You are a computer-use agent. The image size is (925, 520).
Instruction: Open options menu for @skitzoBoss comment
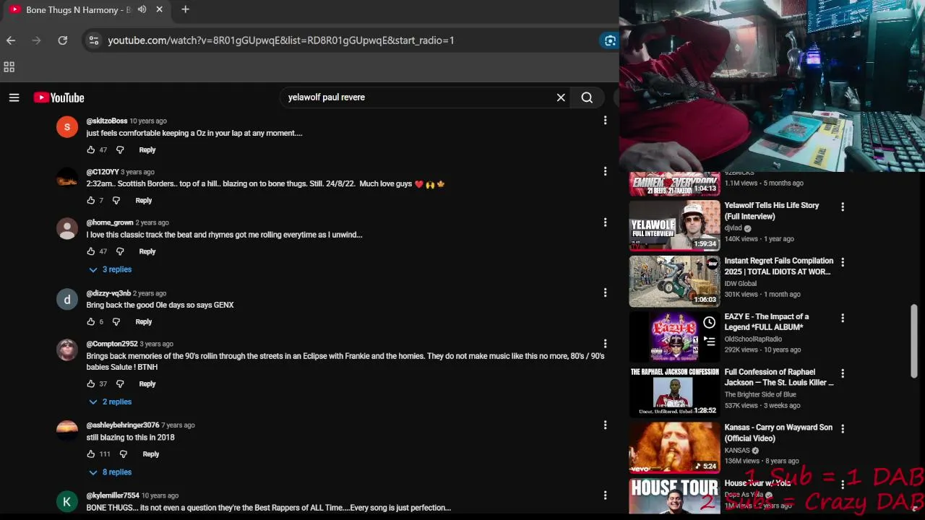(x=605, y=121)
